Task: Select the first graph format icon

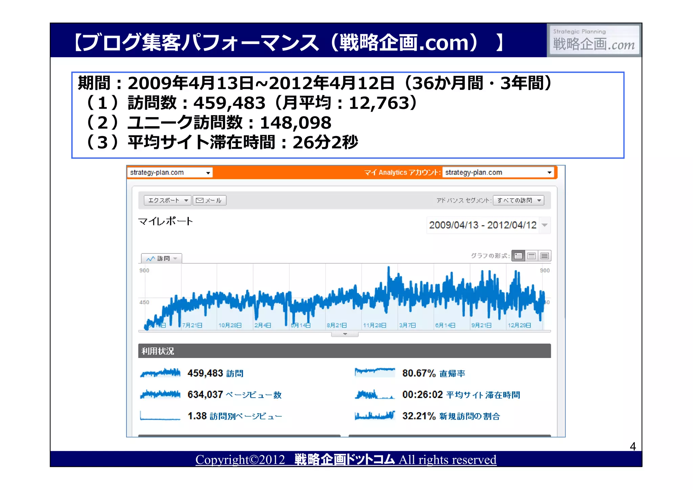Action: (518, 256)
